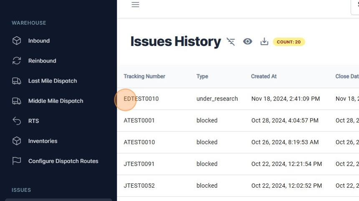The width and height of the screenshot is (359, 201).
Task: Sort by Tracking Number column header
Action: [x=144, y=76]
